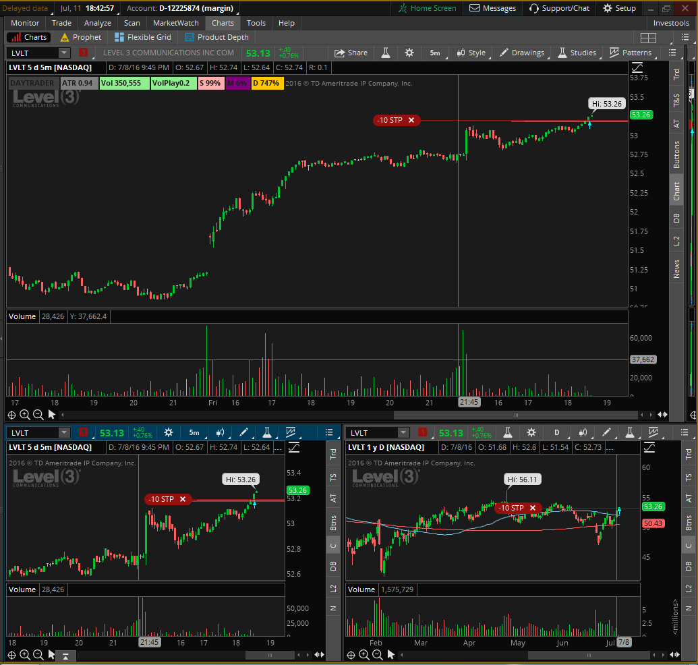Toggle the T&S sidebar panel on main chart
This screenshot has height=665, width=698.
676,100
